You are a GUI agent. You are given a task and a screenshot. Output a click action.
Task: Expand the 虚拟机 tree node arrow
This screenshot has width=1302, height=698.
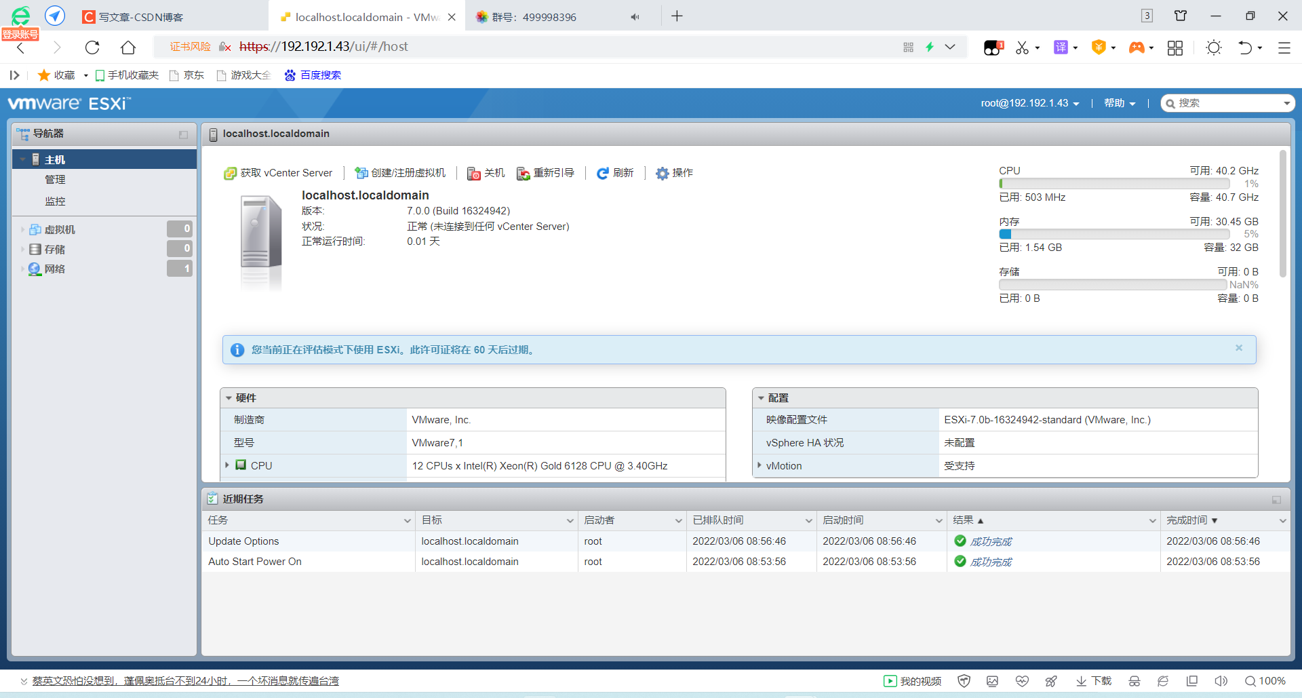click(22, 229)
